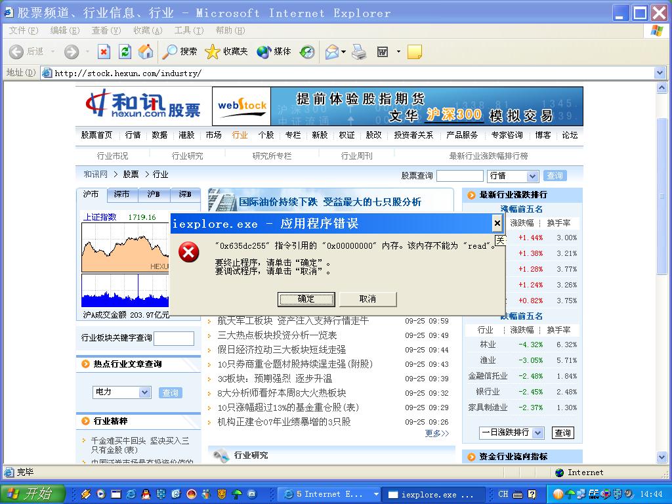Open the Forward button history dropdown arrow
This screenshot has height=504, width=672.
(x=87, y=52)
